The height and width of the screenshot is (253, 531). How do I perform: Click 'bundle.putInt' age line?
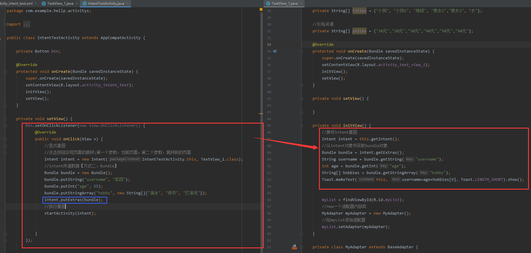pyautogui.click(x=73, y=186)
